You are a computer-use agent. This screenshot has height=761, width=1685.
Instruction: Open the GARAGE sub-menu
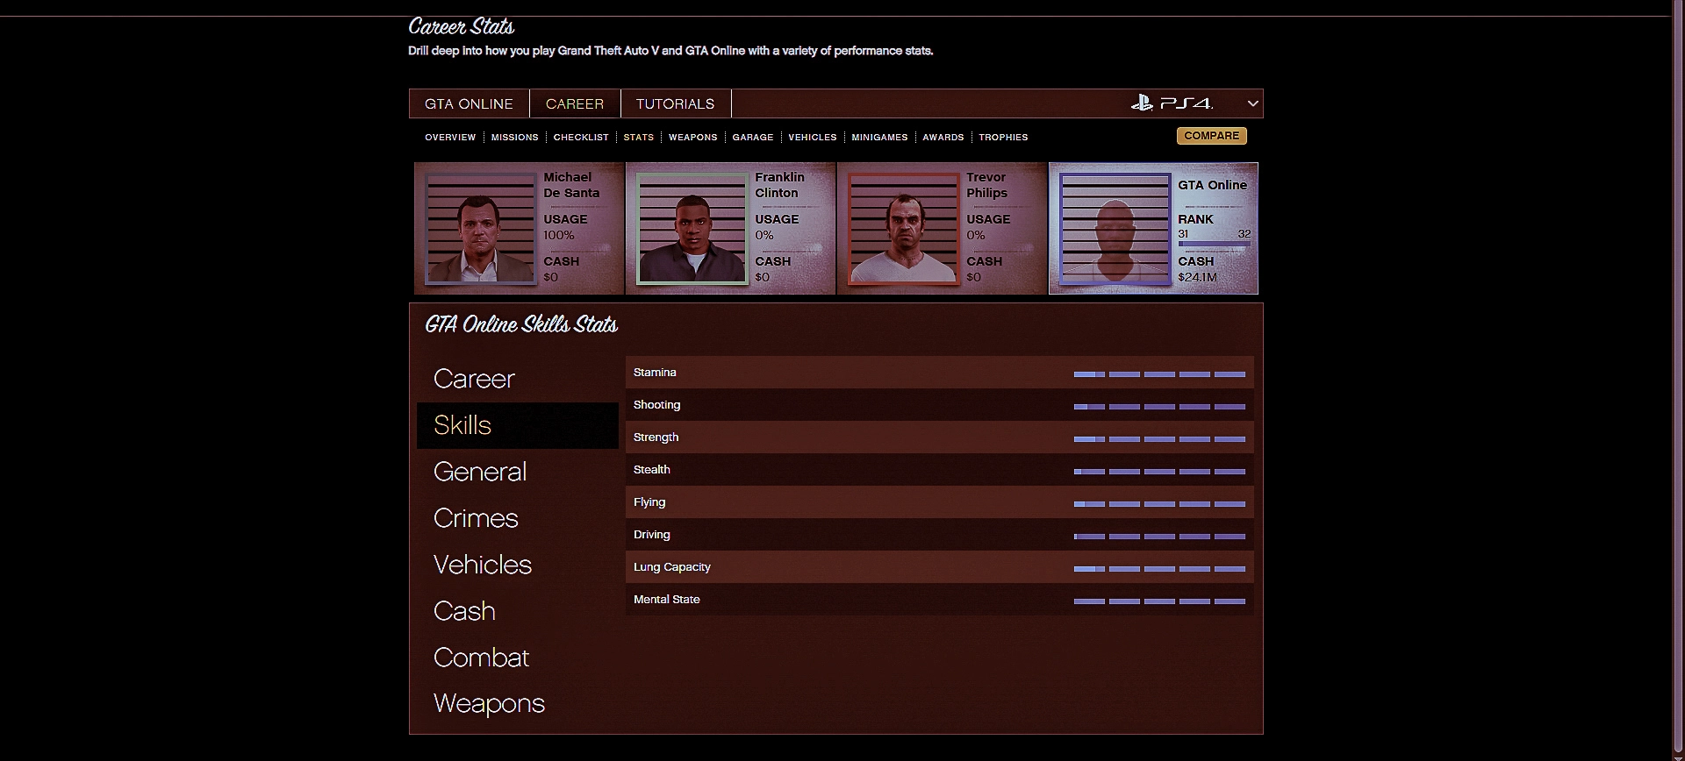click(x=753, y=138)
